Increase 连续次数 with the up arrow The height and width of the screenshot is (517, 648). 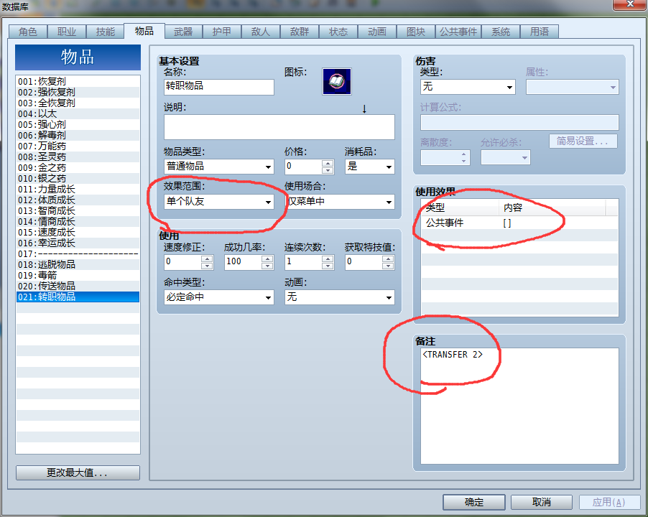click(x=328, y=258)
